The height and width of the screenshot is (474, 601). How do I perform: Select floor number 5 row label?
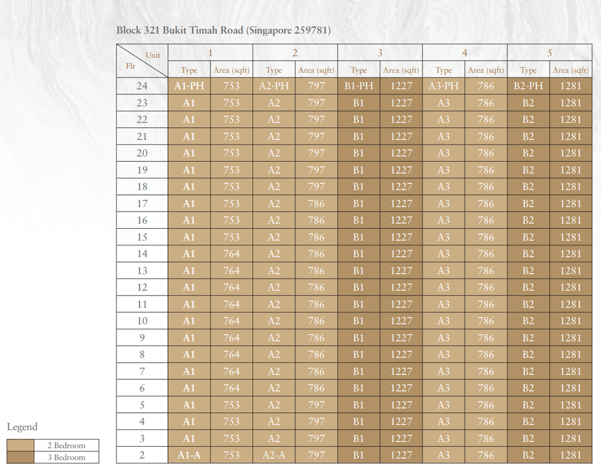pos(142,405)
